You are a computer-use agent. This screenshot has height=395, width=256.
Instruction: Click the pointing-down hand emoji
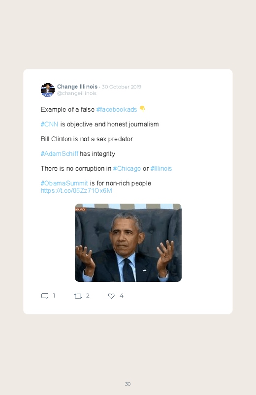point(142,109)
